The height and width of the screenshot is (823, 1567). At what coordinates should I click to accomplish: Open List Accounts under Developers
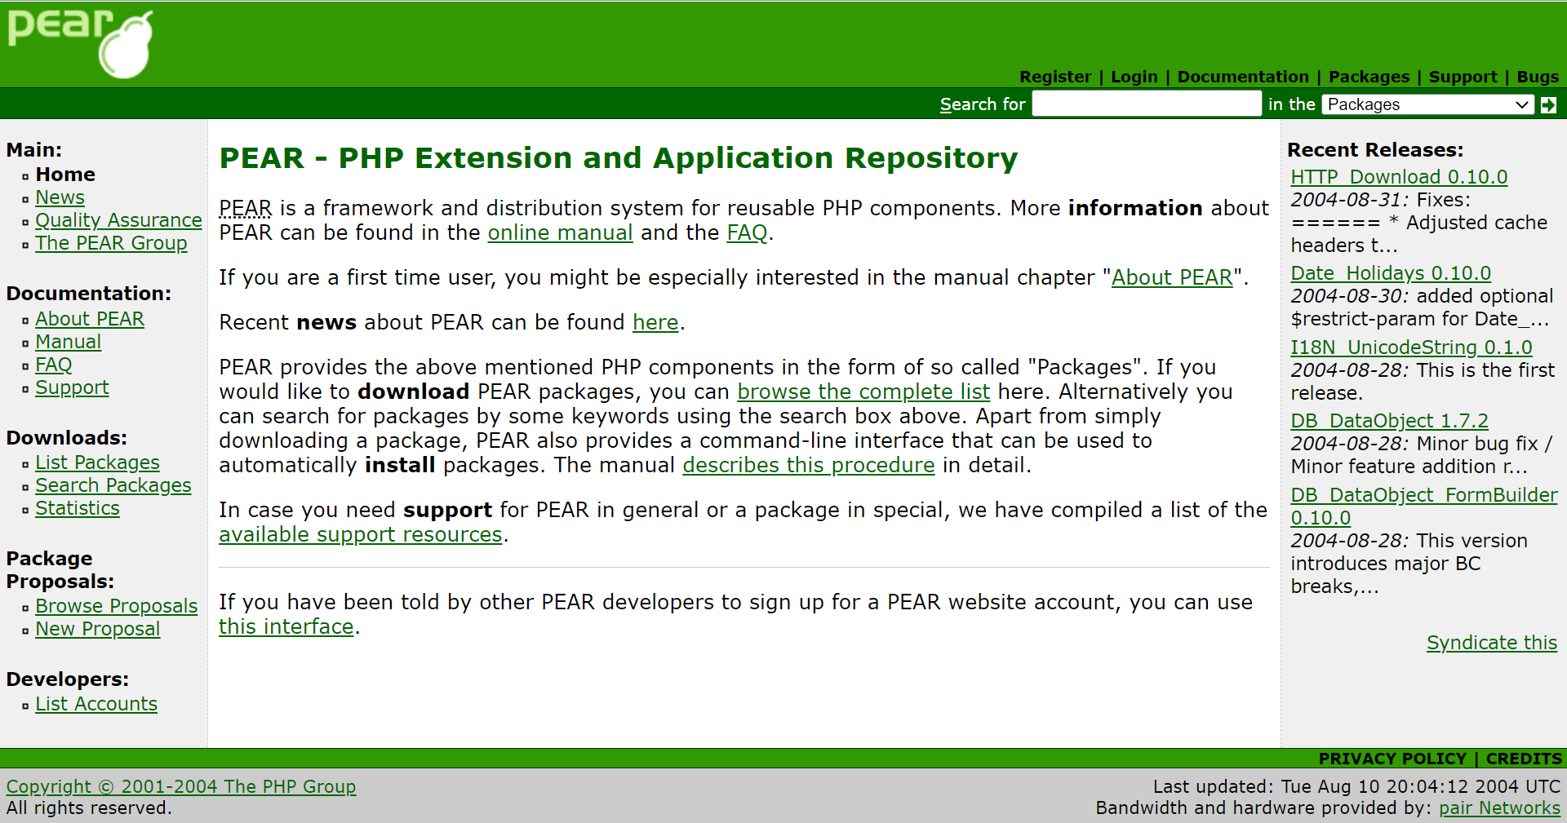(x=96, y=704)
